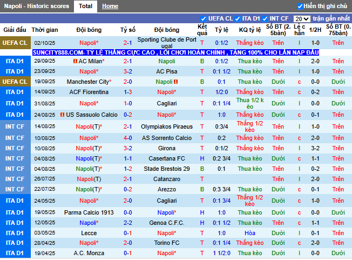Open Catanzaro team link
This screenshot has height=260, width=352.
point(167,179)
